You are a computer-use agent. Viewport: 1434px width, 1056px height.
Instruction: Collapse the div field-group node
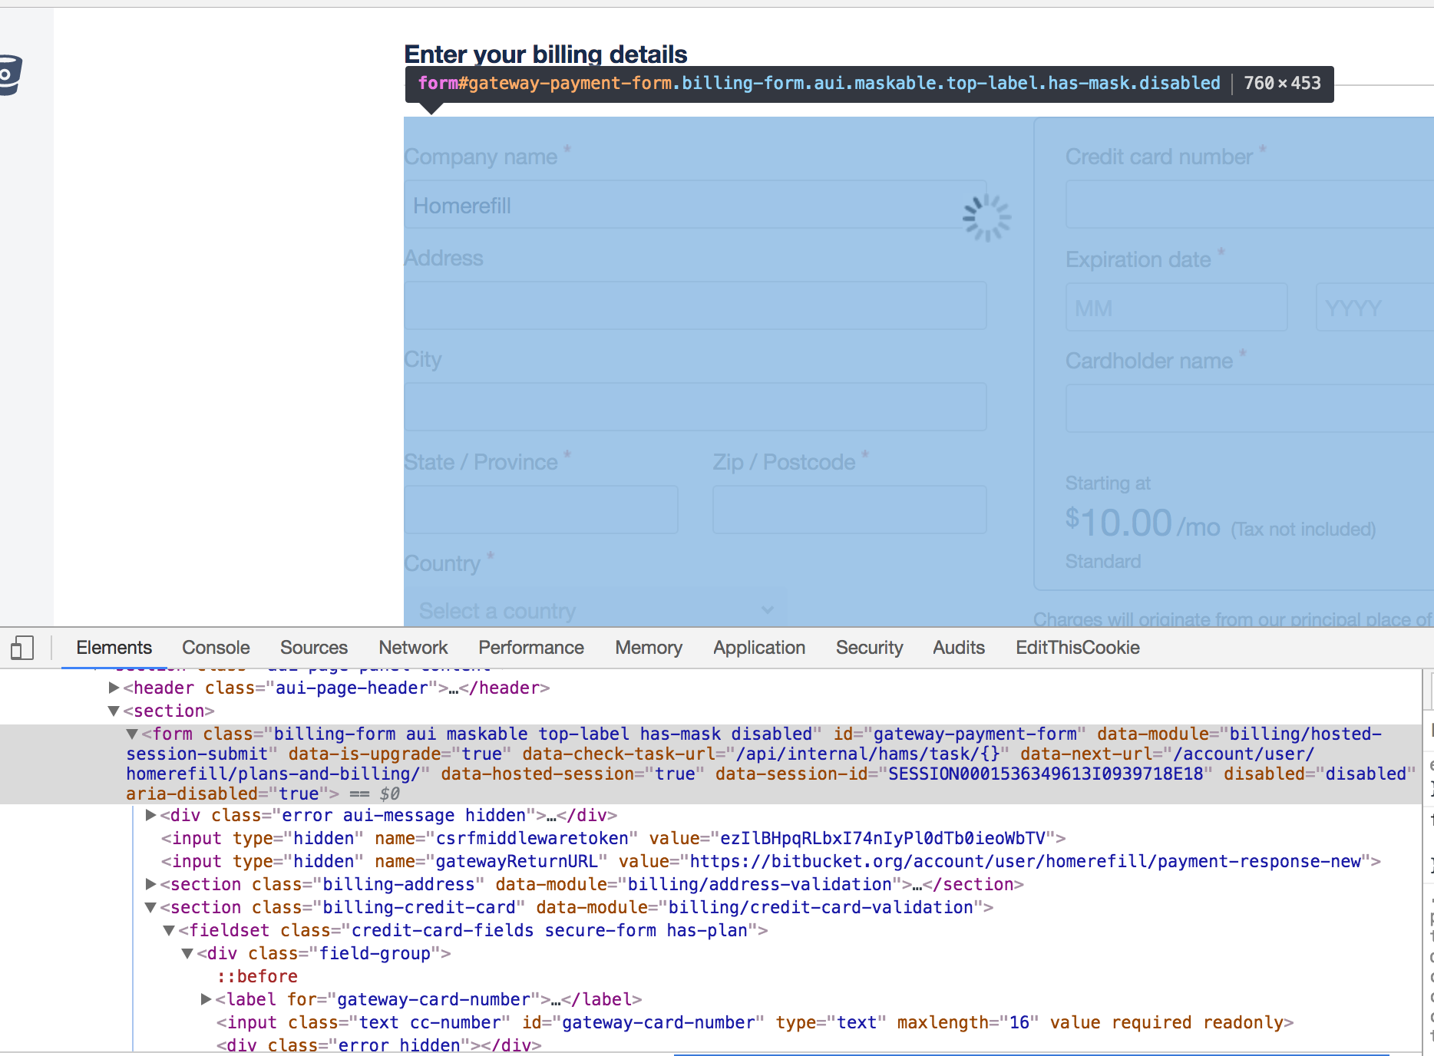[187, 953]
